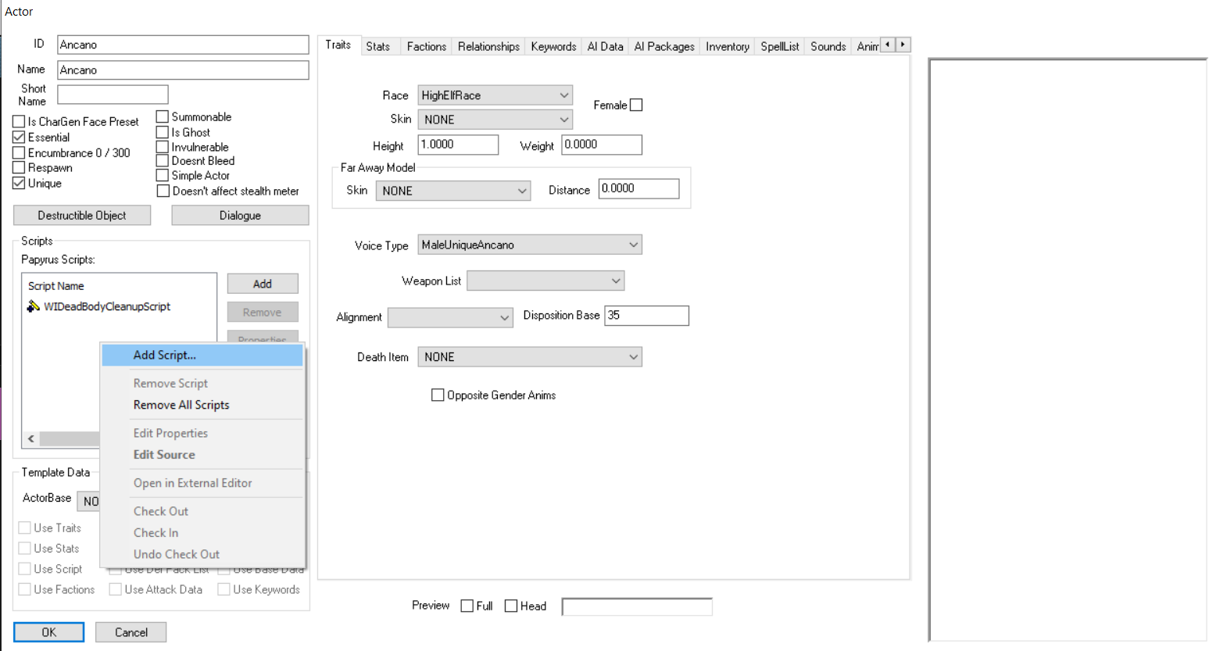Enable Opposite Gender Anims
The height and width of the screenshot is (651, 1216).
tap(438, 395)
